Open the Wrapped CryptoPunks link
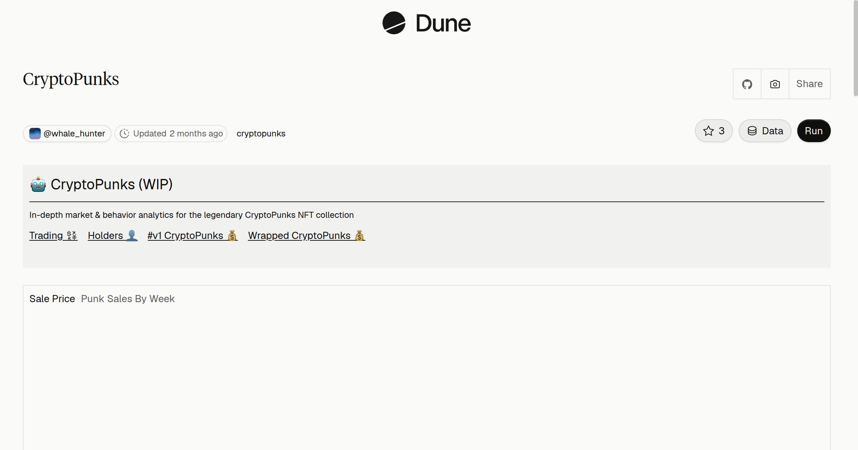This screenshot has height=450, width=858. click(307, 236)
